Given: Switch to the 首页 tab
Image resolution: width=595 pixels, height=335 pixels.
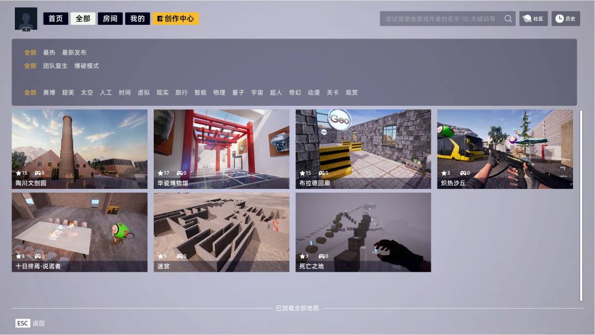Looking at the screenshot, I should point(56,19).
